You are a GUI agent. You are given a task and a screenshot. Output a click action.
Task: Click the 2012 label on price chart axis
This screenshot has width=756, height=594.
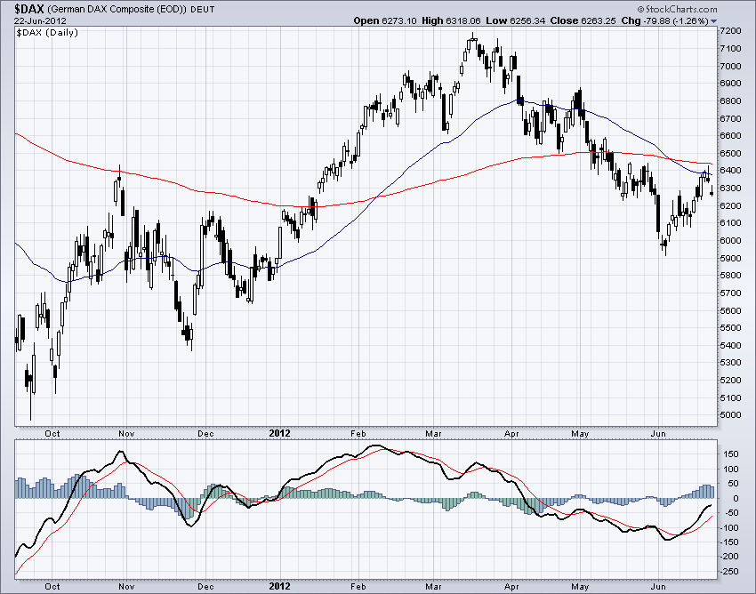(x=279, y=433)
